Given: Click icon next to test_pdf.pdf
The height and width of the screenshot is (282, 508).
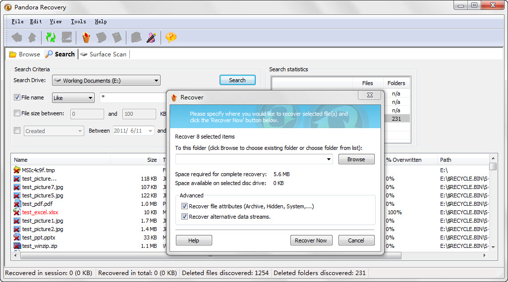Looking at the screenshot, I should click(x=17, y=204).
